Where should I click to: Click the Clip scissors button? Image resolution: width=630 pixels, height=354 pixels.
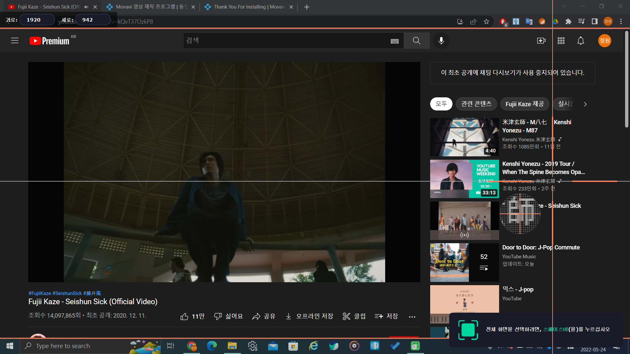(354, 316)
